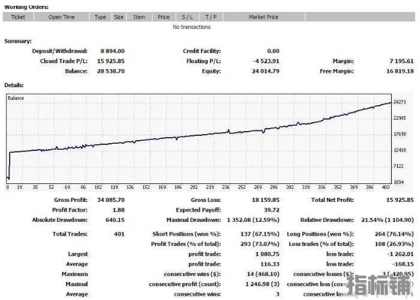Click the 236 trade marker on x-axis

point(226,187)
